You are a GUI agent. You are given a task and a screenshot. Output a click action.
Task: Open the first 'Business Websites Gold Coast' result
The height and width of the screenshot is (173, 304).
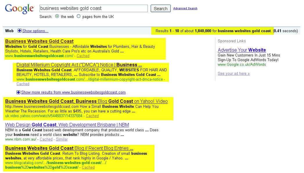(39, 41)
